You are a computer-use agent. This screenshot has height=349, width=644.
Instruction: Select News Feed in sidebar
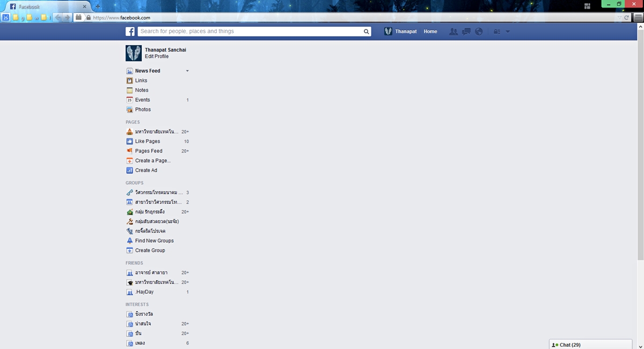tap(148, 71)
